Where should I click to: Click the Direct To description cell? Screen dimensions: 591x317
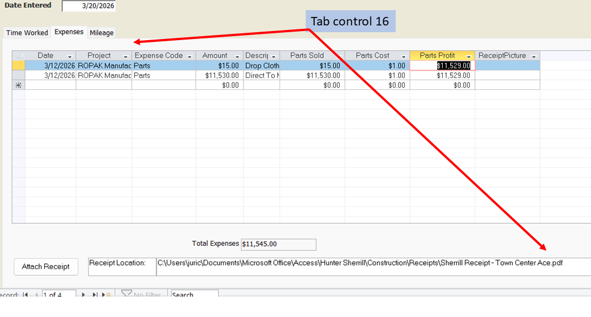[x=262, y=75]
